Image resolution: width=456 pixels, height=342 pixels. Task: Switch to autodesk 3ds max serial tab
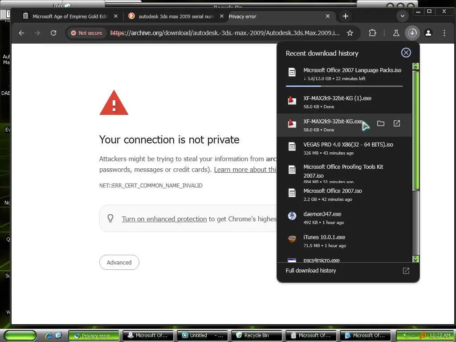click(x=175, y=16)
